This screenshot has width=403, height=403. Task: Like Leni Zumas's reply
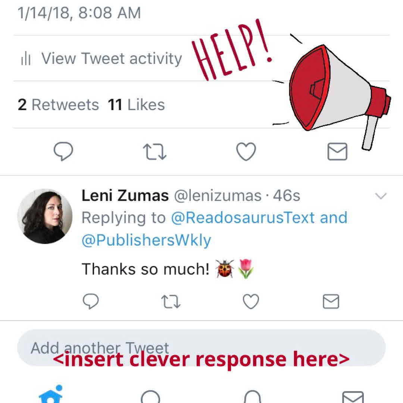pyautogui.click(x=251, y=302)
